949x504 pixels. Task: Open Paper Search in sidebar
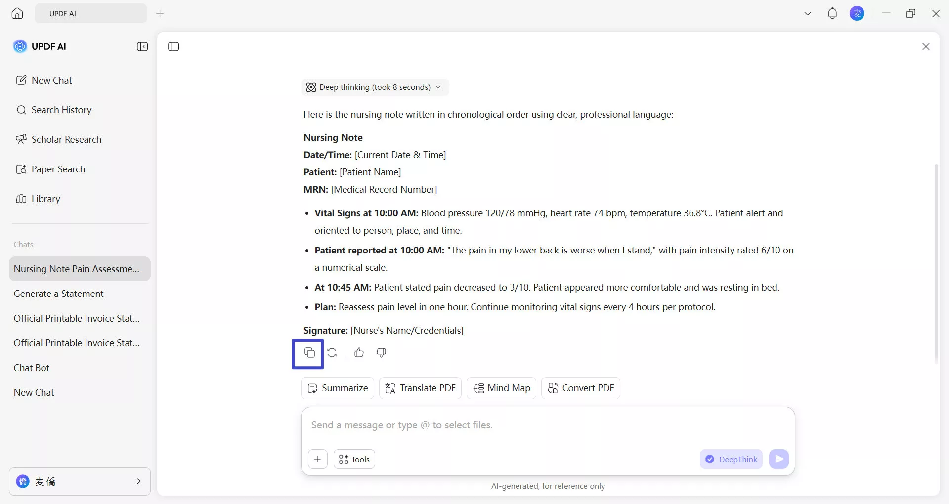coord(58,169)
